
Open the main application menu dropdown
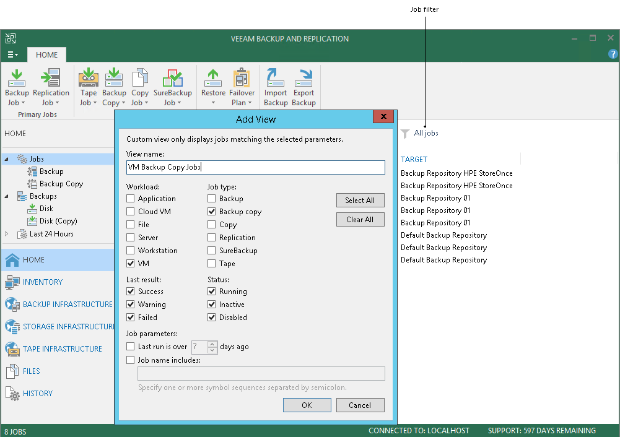point(12,54)
